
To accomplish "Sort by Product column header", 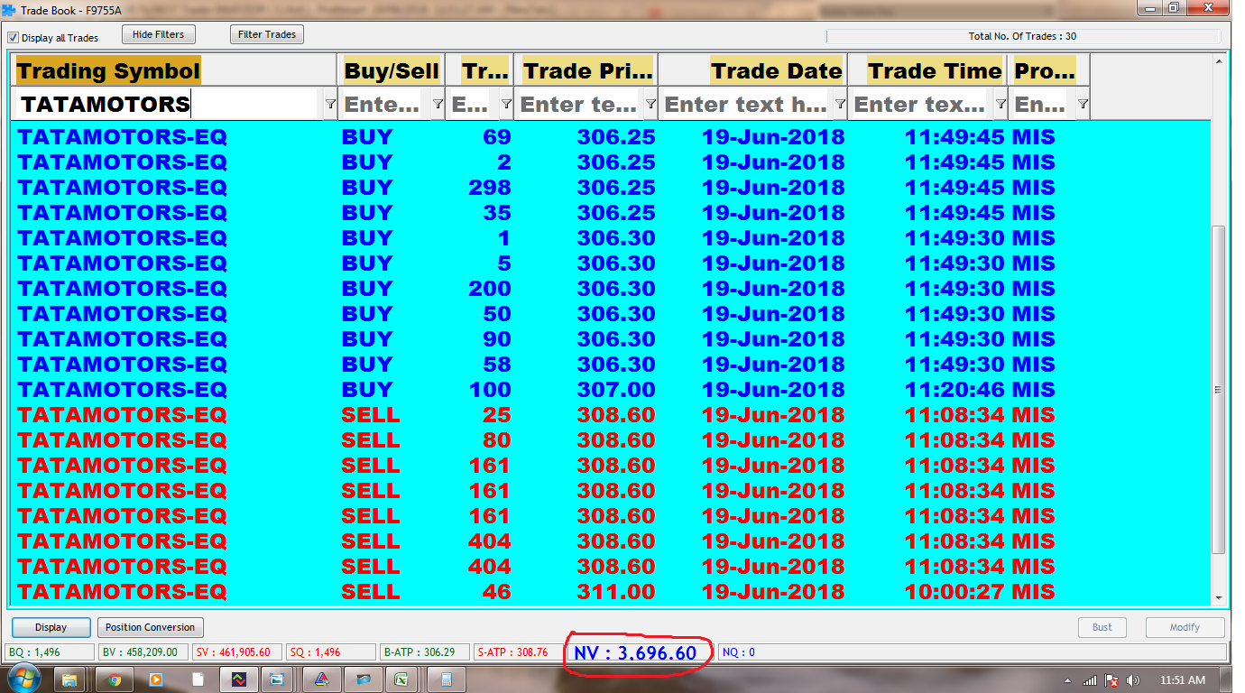I will pos(1049,70).
